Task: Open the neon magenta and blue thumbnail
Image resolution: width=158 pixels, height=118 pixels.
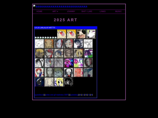Action: tap(69, 63)
